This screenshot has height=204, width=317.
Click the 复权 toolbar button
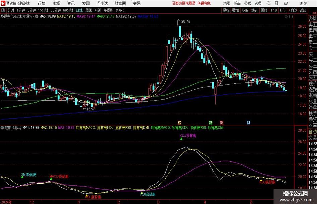coord(226,10)
